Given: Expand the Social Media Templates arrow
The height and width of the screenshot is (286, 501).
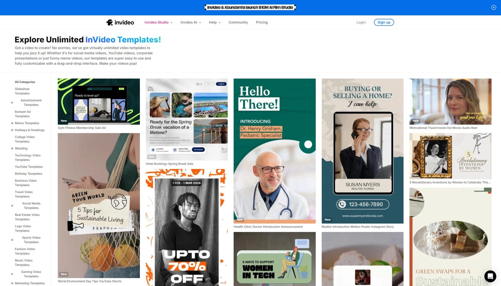Looking at the screenshot, I should click(x=12, y=206).
